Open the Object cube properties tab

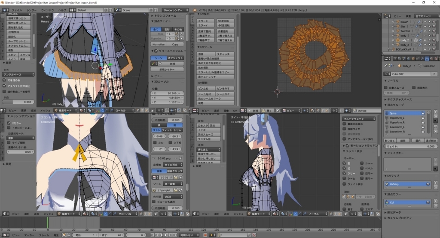pos(413,58)
